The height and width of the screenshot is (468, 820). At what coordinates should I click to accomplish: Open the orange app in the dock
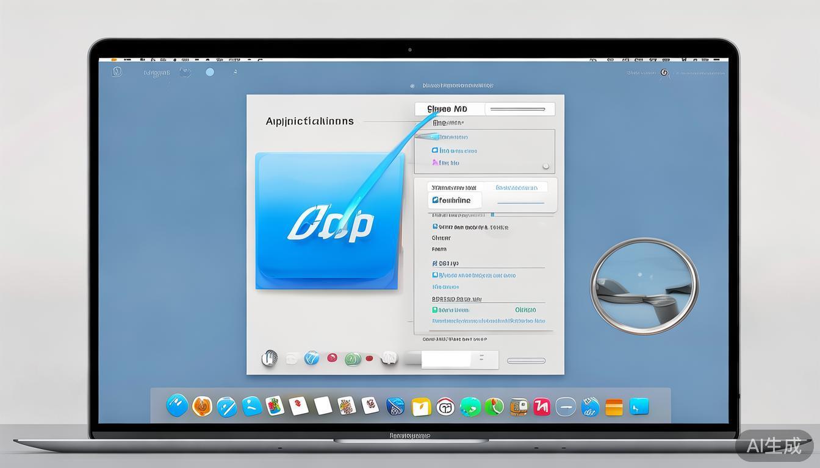[202, 406]
